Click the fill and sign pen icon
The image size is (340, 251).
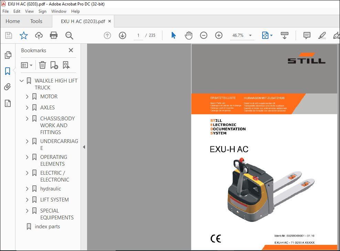point(336,35)
